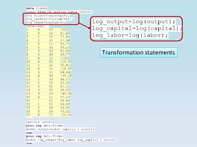Click the output value "110" in row 9
The image size is (197, 147).
tap(63, 58)
